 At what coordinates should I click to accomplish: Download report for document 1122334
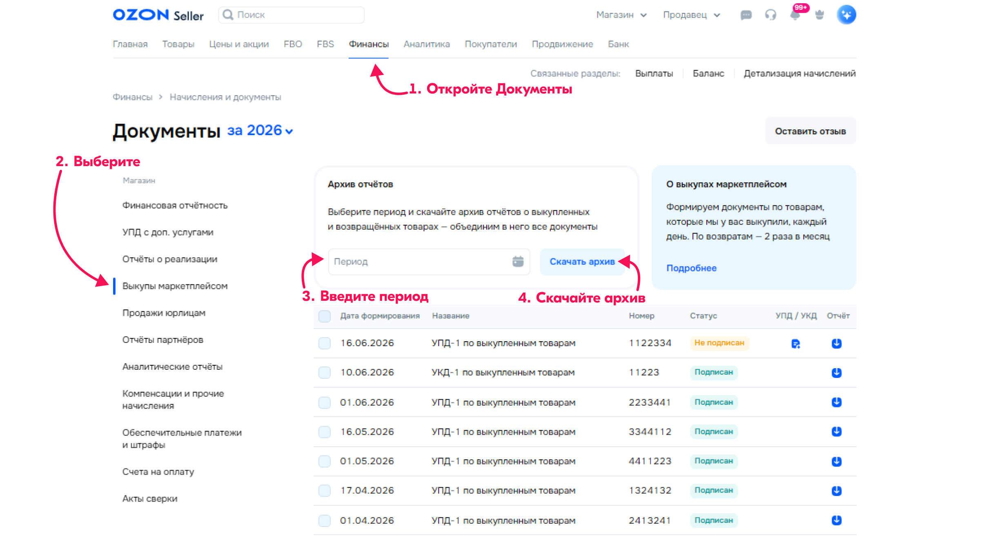pyautogui.click(x=837, y=343)
